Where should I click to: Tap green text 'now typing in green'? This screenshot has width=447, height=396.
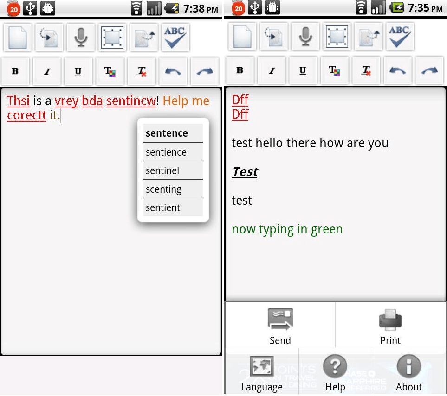(287, 230)
